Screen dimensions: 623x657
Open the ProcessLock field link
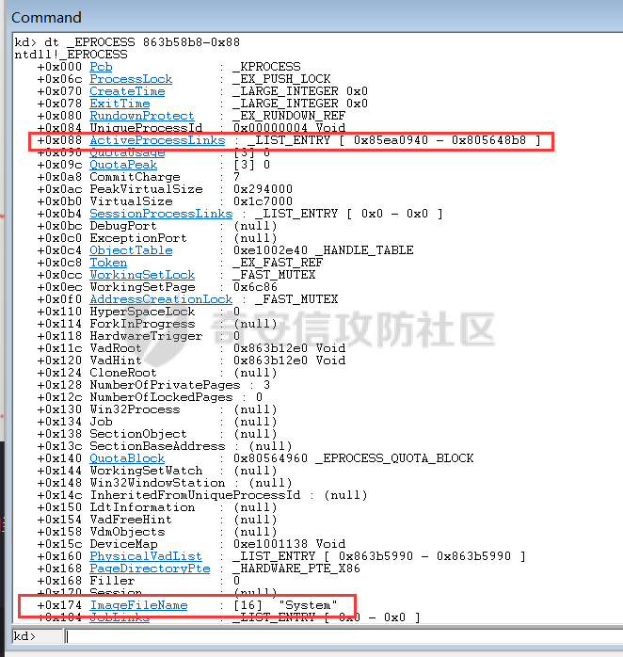[131, 79]
